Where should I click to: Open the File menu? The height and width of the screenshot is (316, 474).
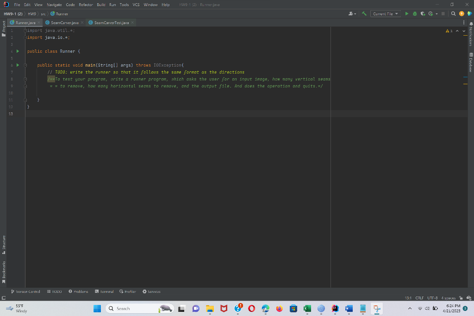[x=17, y=5]
